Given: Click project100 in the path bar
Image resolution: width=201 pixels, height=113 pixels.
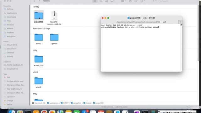Looking at the screenshot, I should pyautogui.click(x=98, y=103).
